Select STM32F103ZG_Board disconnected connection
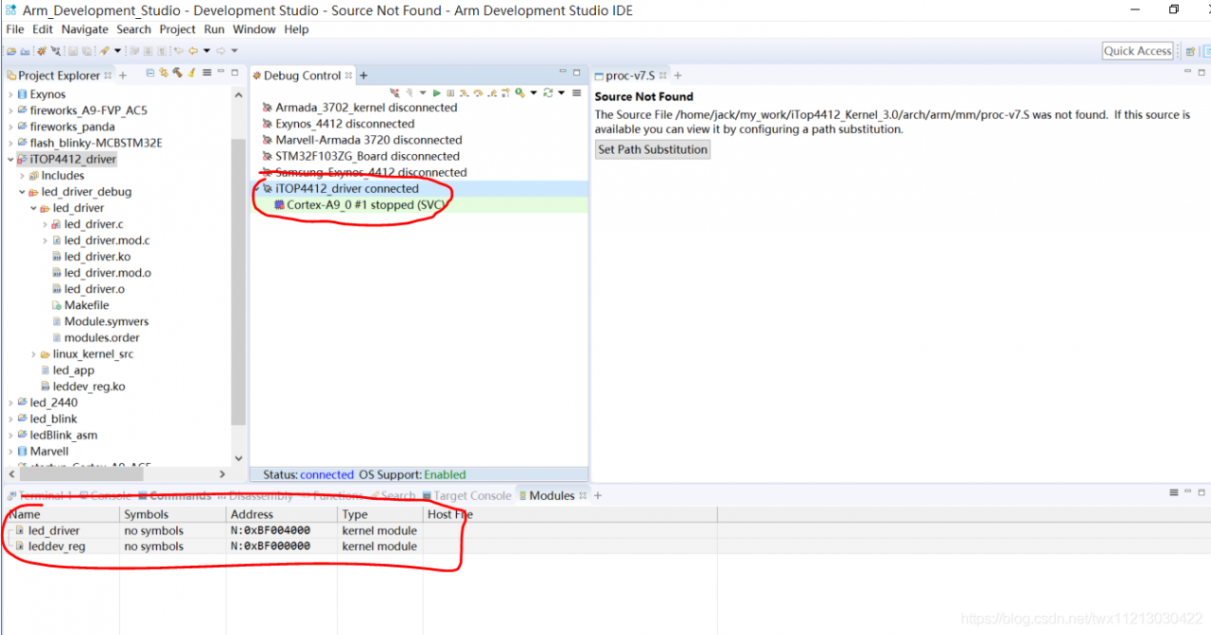Screen dimensions: 1211x635 pos(360,156)
